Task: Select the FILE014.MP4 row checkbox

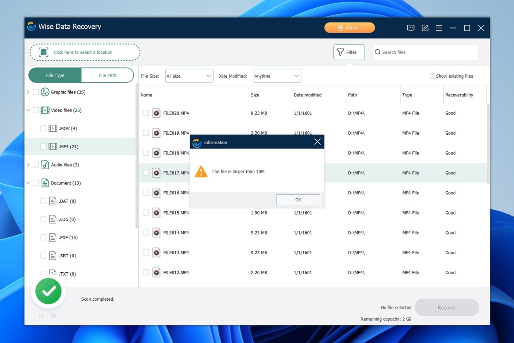Action: point(146,233)
